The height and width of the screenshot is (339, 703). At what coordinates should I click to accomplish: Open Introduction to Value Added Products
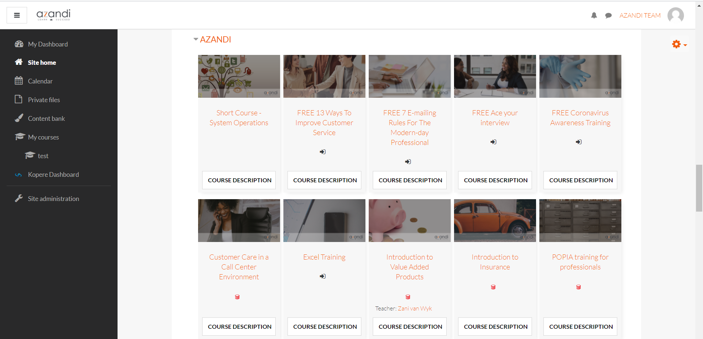point(410,267)
